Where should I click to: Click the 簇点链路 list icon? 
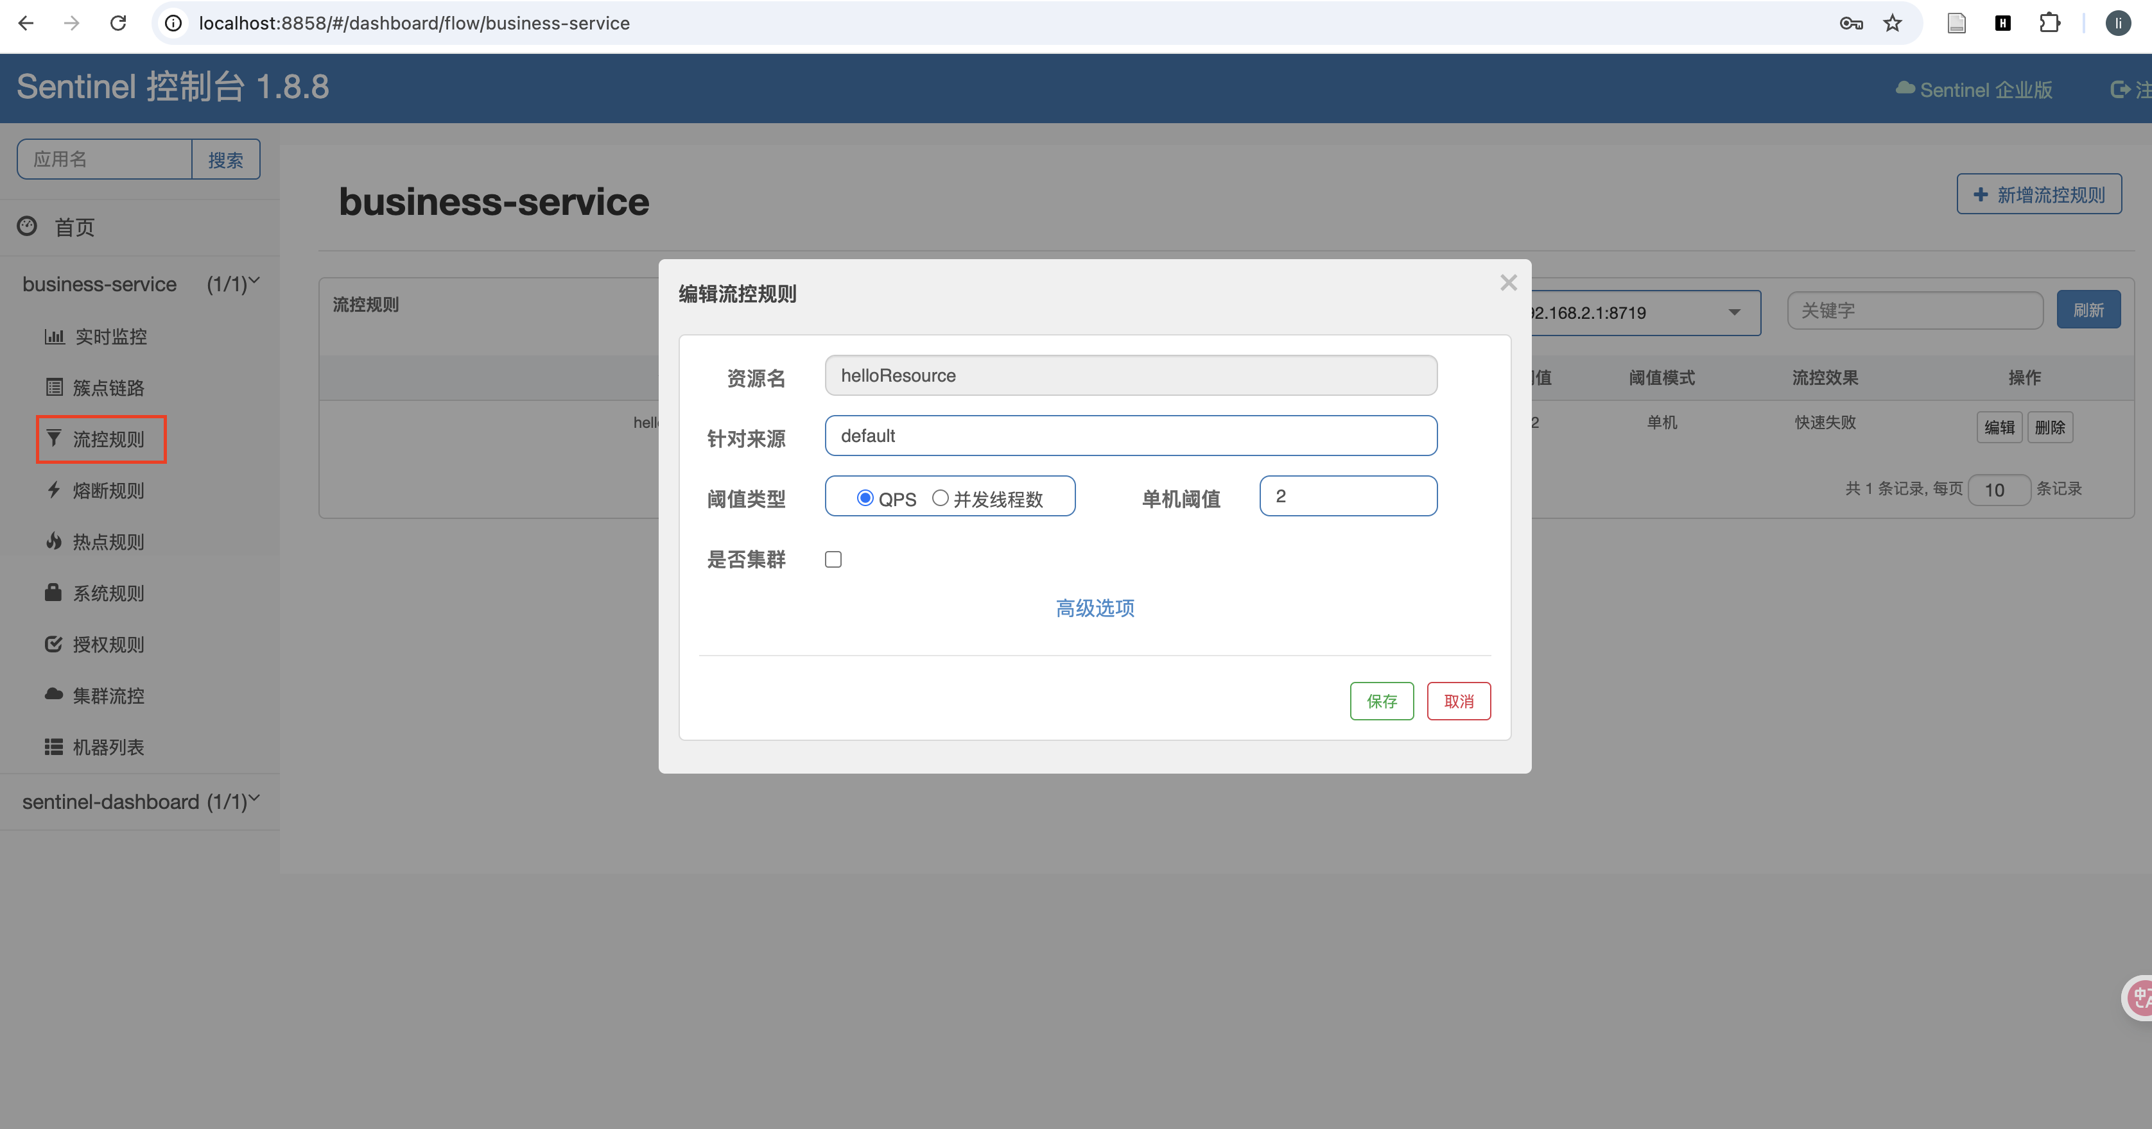click(55, 387)
